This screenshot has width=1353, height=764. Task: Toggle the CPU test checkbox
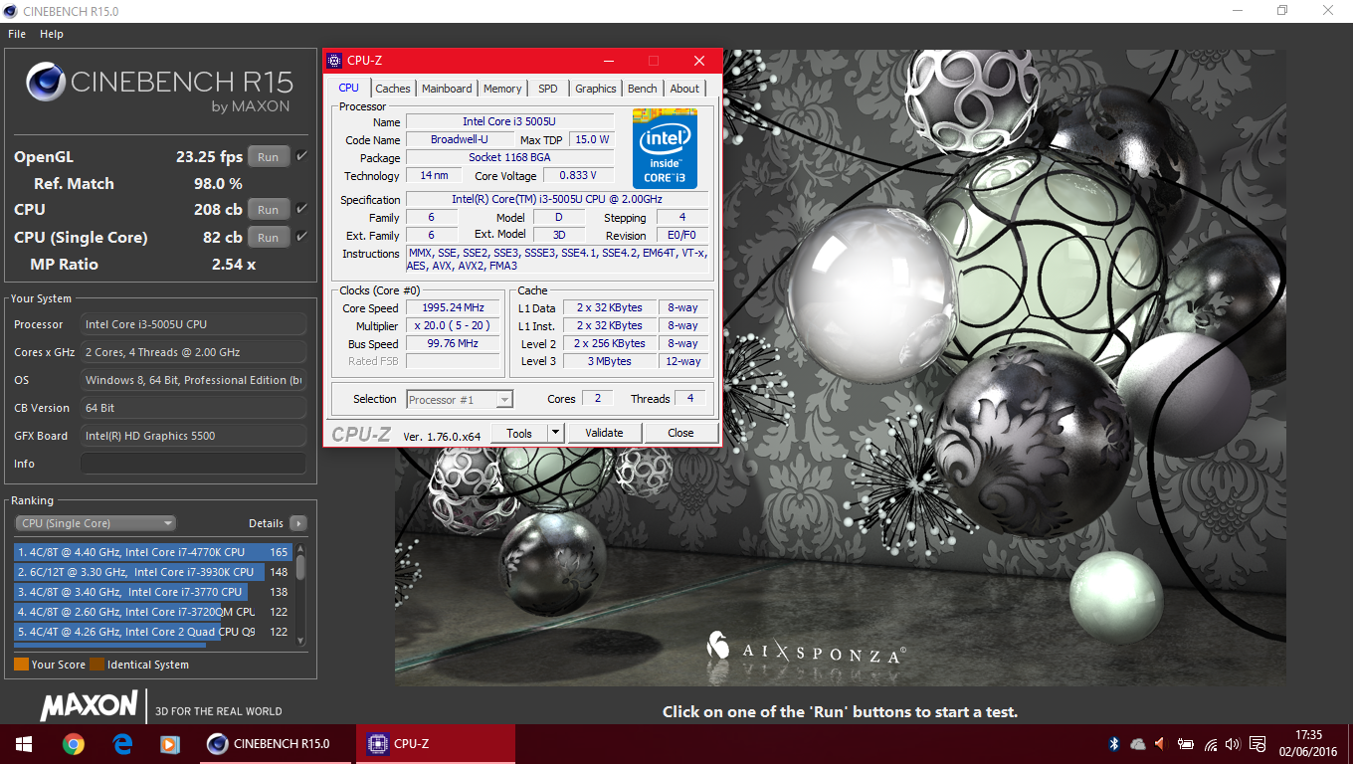click(301, 209)
